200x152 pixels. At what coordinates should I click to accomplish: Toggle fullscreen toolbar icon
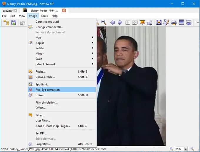tap(159, 22)
